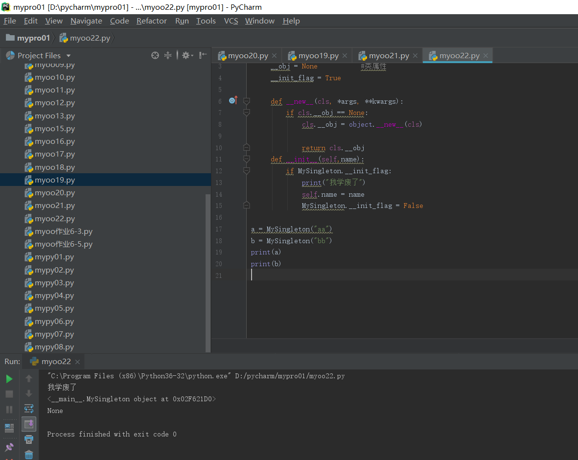Click the Project panel vertical scrollbar
Image resolution: width=578 pixels, height=460 pixels.
208,273
